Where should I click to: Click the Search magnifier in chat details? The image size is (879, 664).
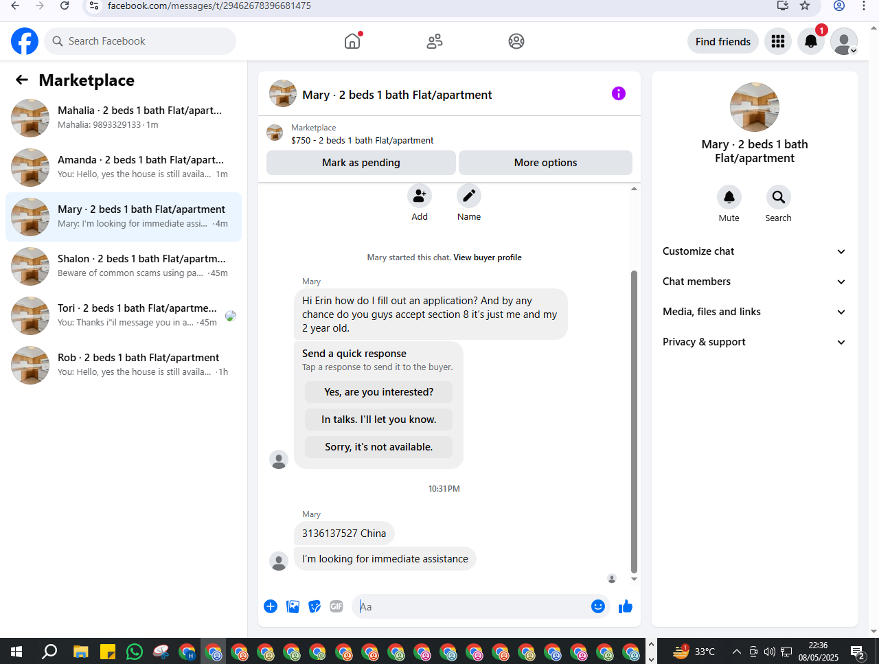coord(778,198)
